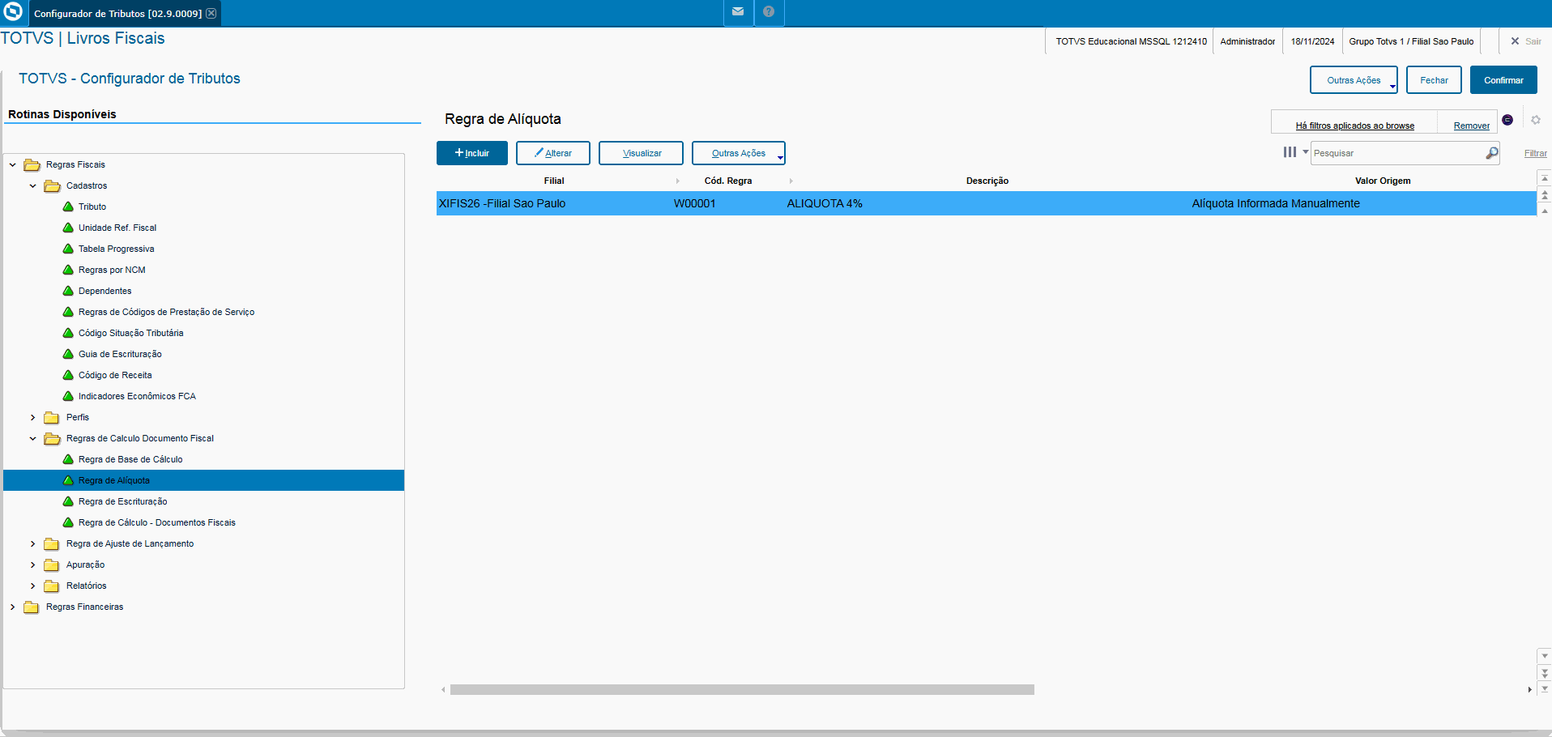Screen dimensions: 1552x737
Task: Click the magnifier icon in Pesquisar
Action: [1491, 153]
